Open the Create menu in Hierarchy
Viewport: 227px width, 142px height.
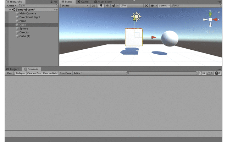tap(11, 6)
